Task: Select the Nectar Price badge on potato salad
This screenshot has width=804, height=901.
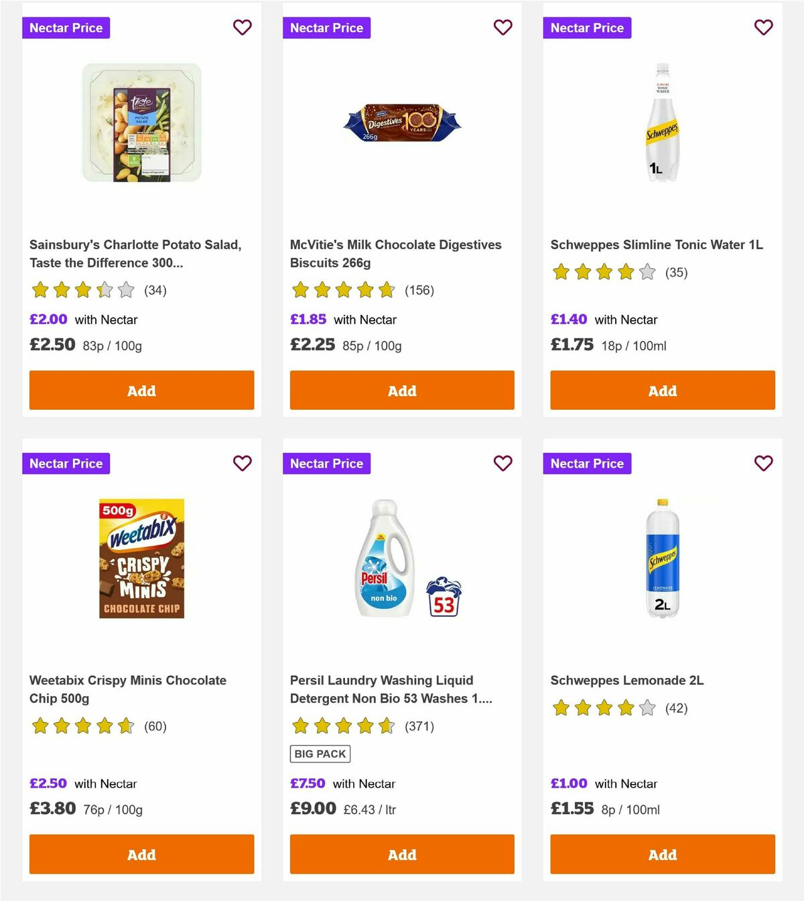Action: click(x=66, y=27)
